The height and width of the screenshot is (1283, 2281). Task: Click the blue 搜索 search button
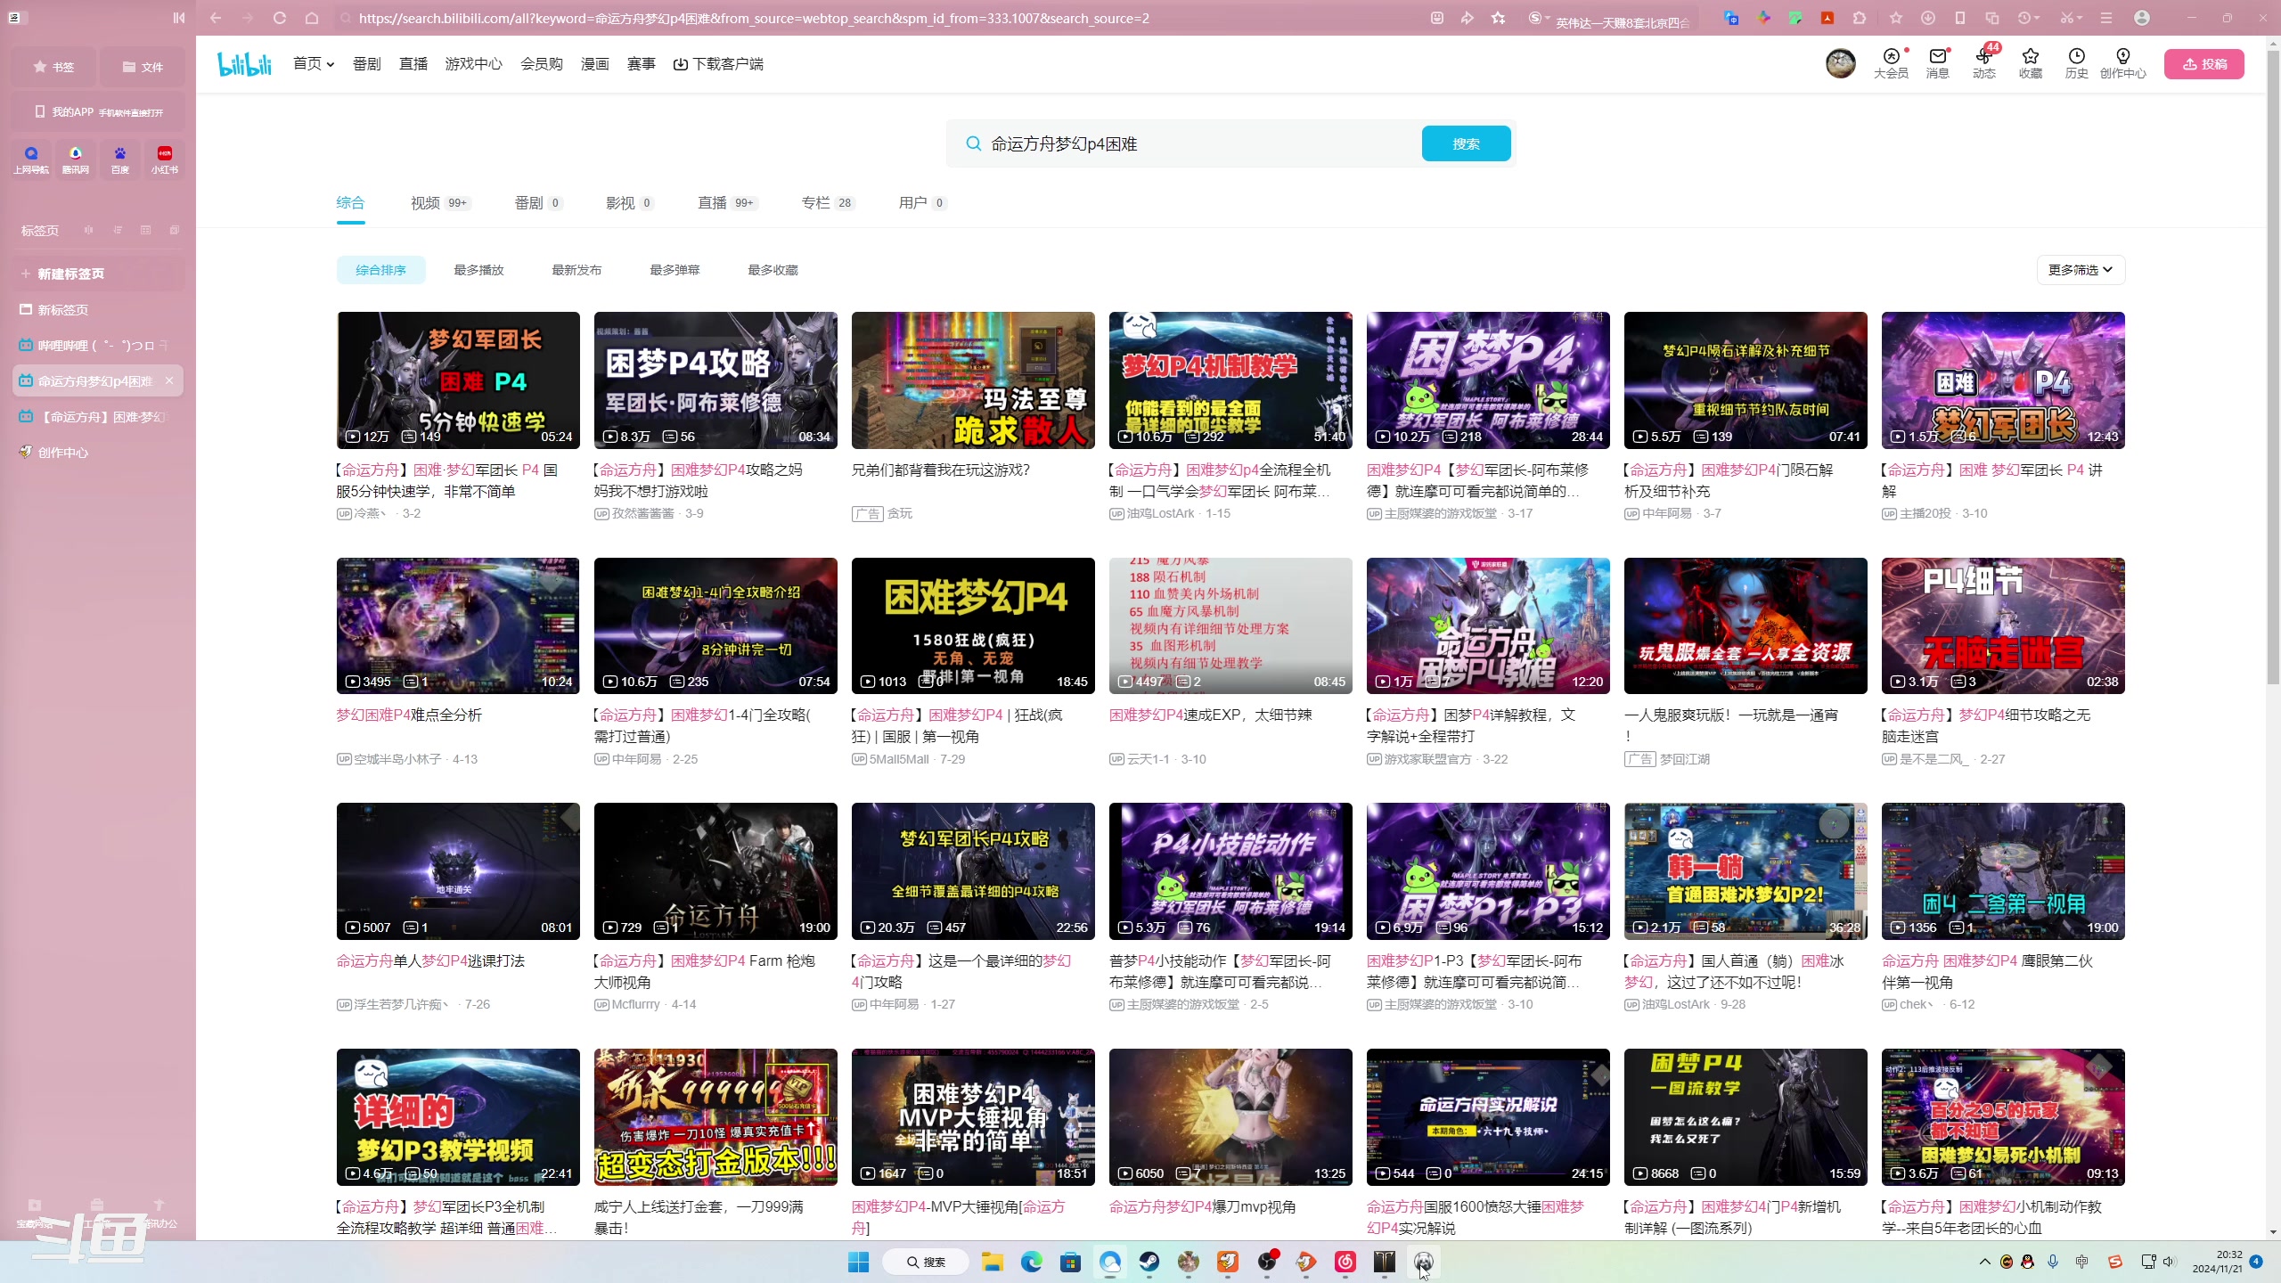click(1466, 143)
